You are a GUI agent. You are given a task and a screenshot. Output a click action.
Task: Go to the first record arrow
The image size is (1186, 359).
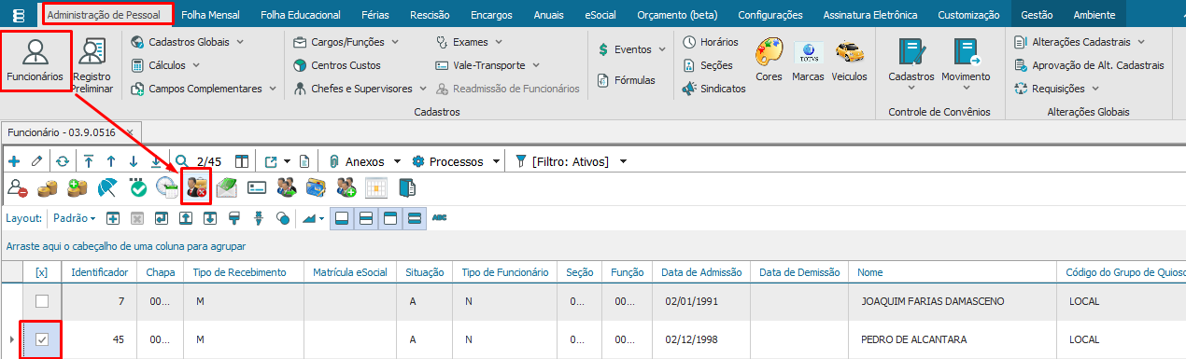pos(89,161)
